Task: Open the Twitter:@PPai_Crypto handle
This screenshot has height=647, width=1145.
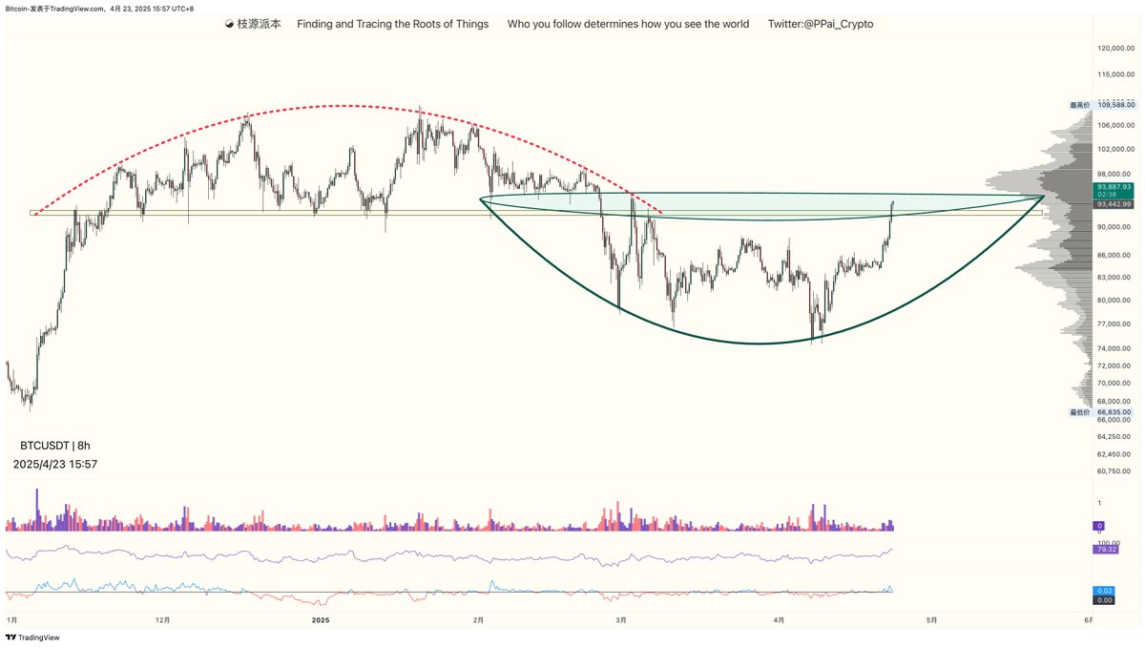Action: [x=821, y=24]
